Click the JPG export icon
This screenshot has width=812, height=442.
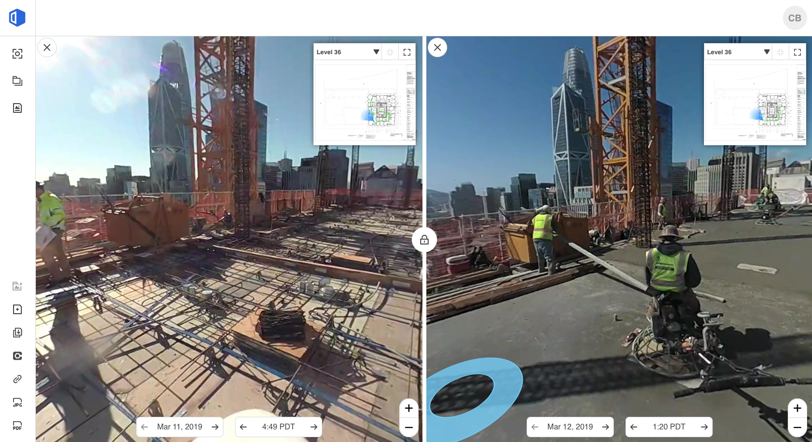point(17,402)
